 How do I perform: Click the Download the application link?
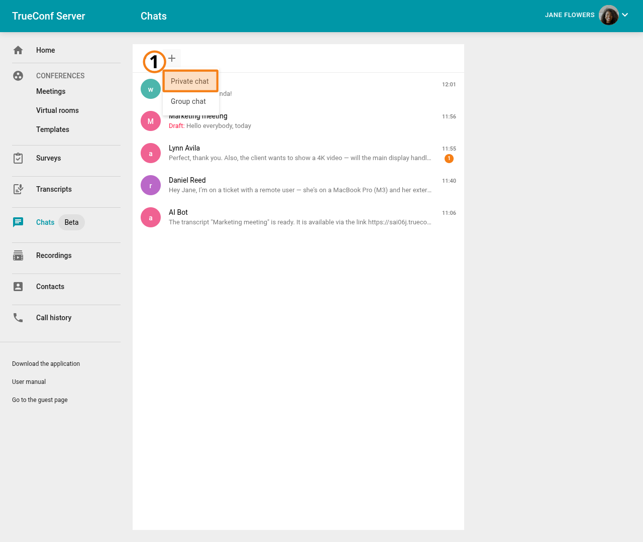(x=46, y=363)
